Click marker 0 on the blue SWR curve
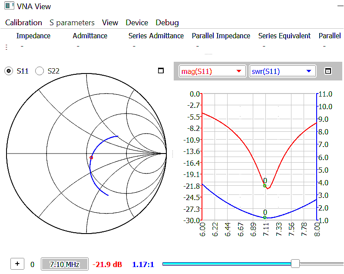Screen dimensions: 344x274 click(265, 217)
